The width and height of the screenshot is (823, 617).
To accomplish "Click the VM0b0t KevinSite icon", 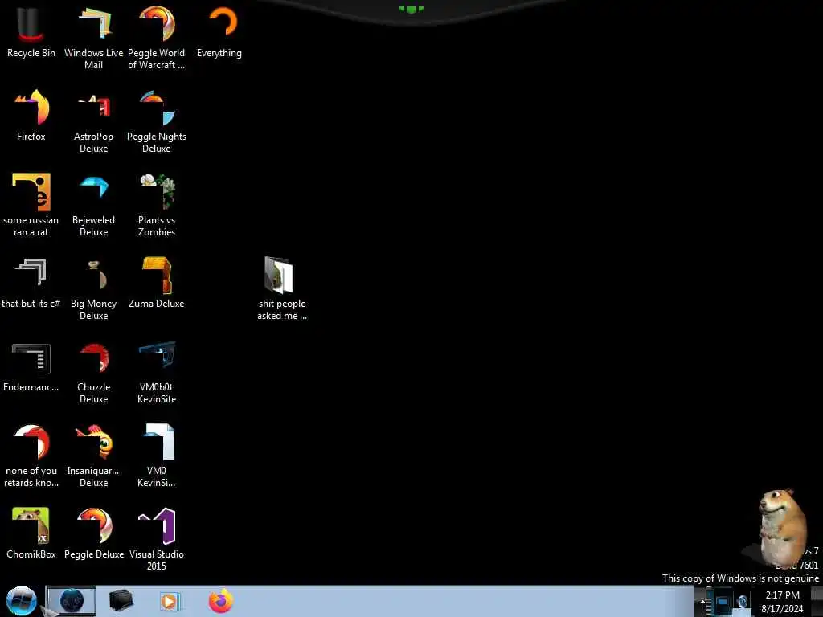I will pos(157,373).
